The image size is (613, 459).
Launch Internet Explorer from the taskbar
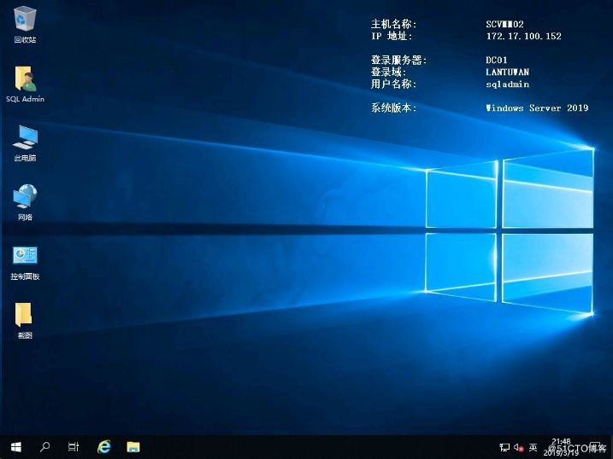click(x=104, y=447)
